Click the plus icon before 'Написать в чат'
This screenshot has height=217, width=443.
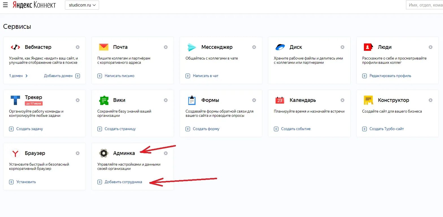tap(188, 76)
